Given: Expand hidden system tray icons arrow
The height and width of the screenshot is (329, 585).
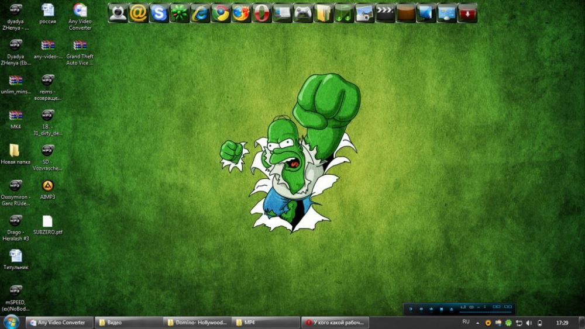Looking at the screenshot, I should (x=477, y=323).
